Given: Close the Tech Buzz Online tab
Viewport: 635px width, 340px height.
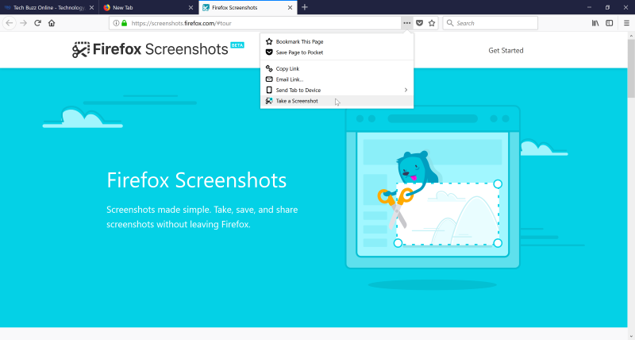Looking at the screenshot, I should coord(92,7).
